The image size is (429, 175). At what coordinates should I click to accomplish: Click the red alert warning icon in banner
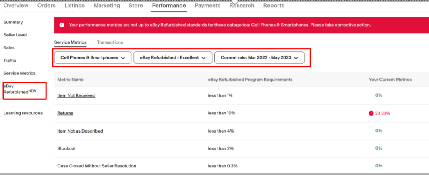(x=62, y=25)
